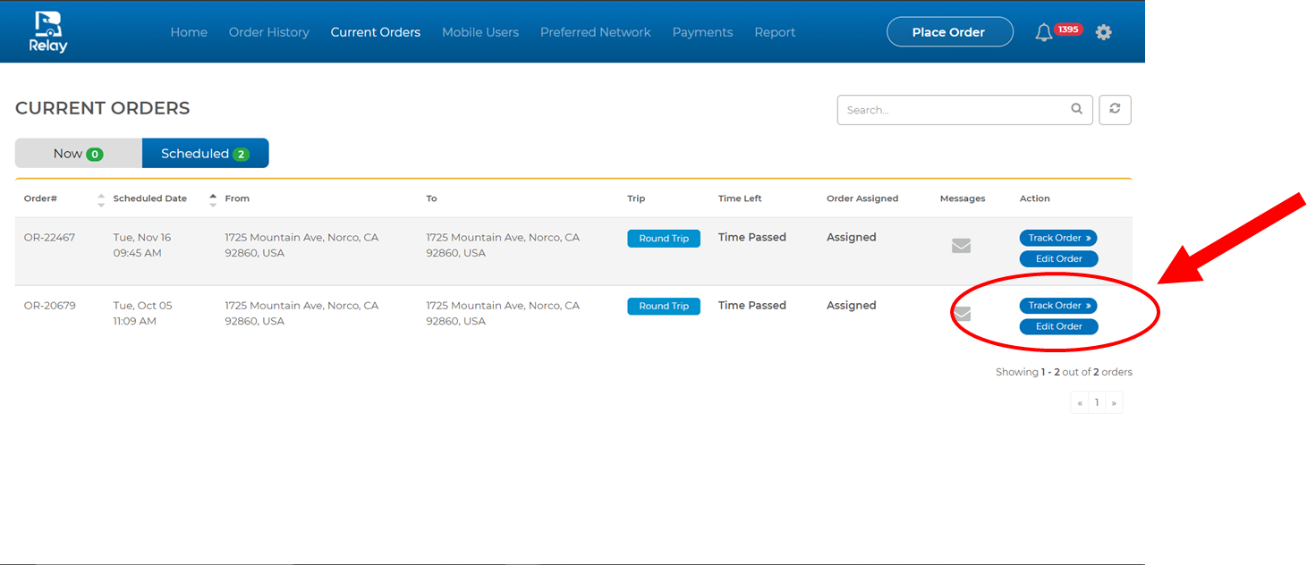This screenshot has height=565, width=1307.
Task: Sort by the Order# column arrows
Action: click(101, 199)
